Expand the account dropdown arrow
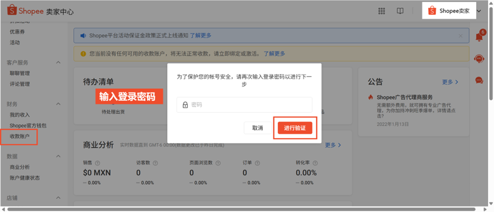This screenshot has width=494, height=212. pos(479,11)
